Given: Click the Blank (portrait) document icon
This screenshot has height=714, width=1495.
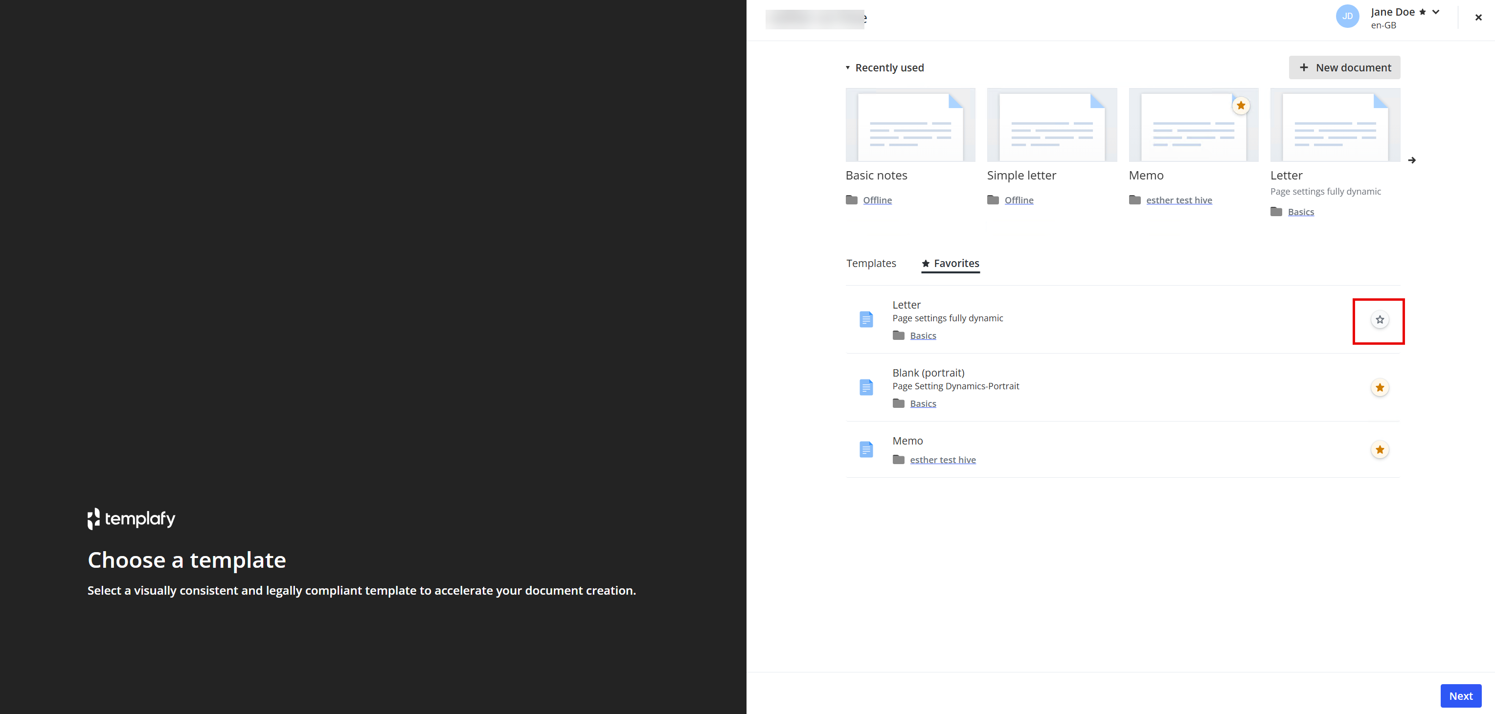Looking at the screenshot, I should [866, 387].
